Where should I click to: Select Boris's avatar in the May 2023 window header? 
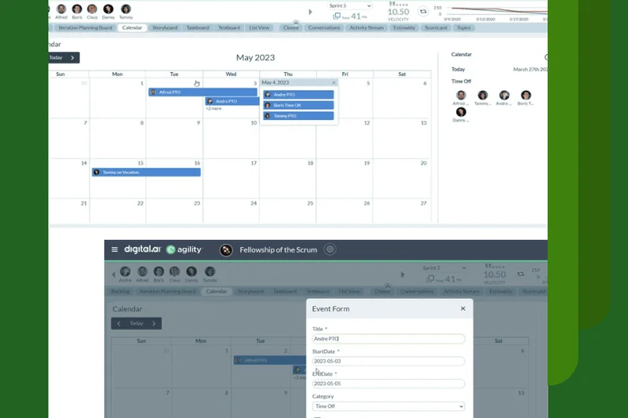pyautogui.click(x=77, y=9)
